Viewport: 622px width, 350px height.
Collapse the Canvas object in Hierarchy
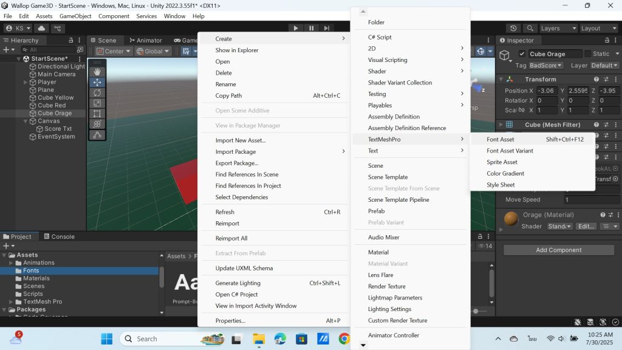click(26, 121)
